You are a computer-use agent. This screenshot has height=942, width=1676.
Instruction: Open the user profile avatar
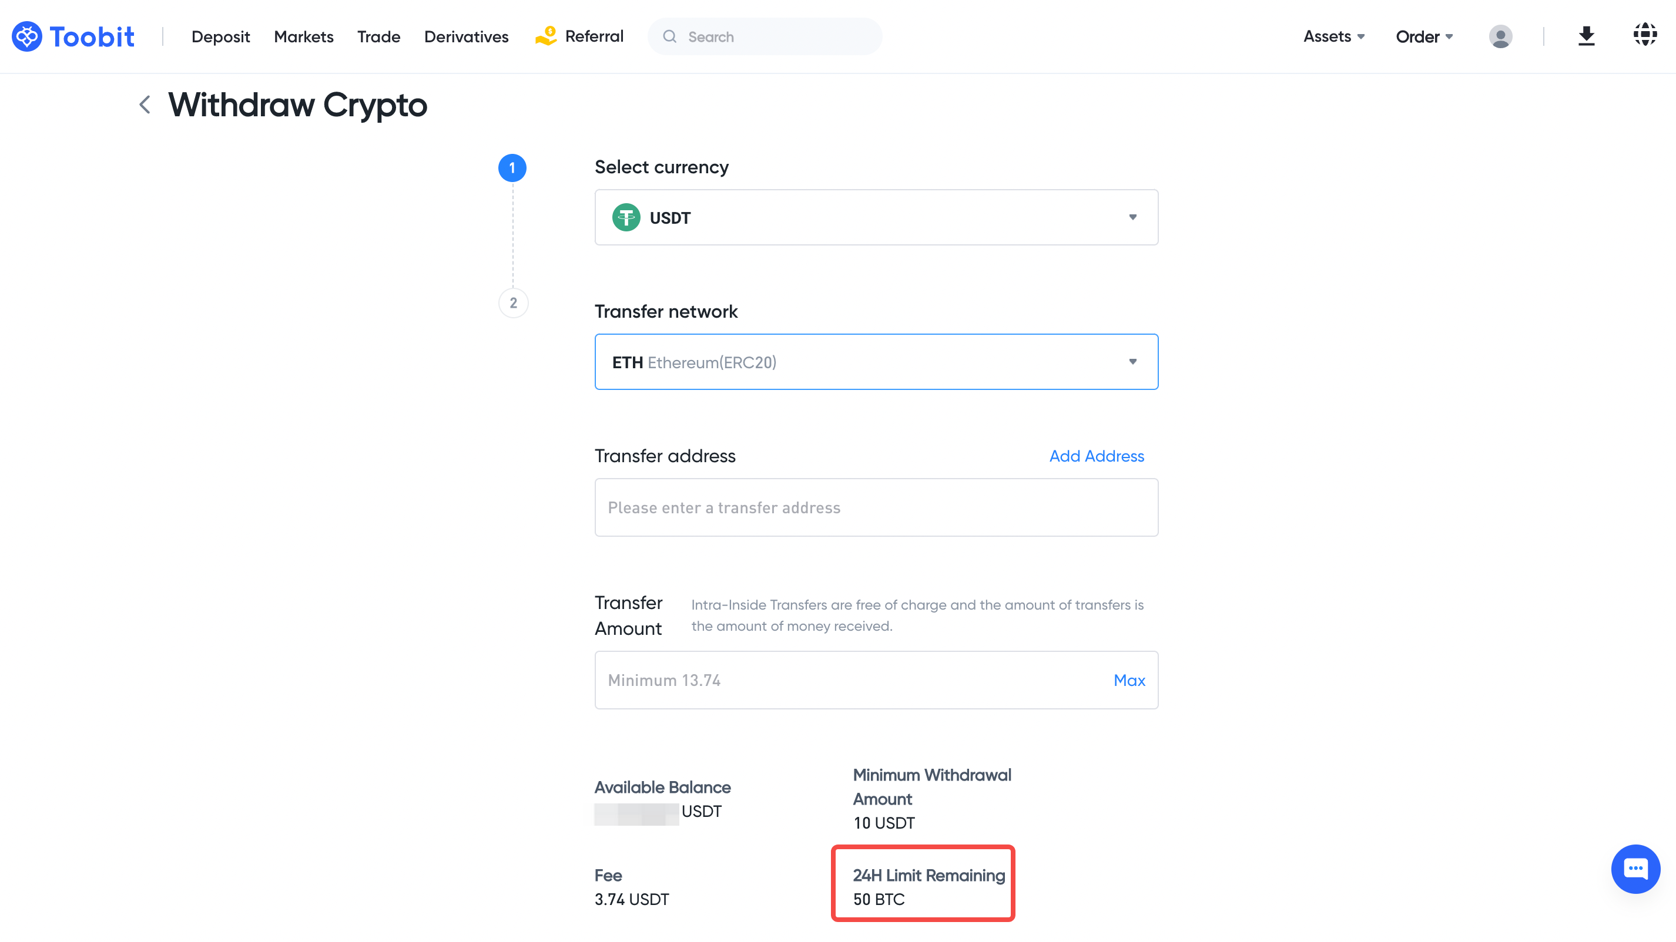coord(1500,36)
